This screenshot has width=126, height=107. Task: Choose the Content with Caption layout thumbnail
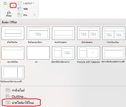pyautogui.click(x=63, y=53)
